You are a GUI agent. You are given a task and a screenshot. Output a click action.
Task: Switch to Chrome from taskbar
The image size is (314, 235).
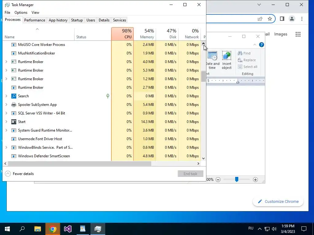point(52,229)
